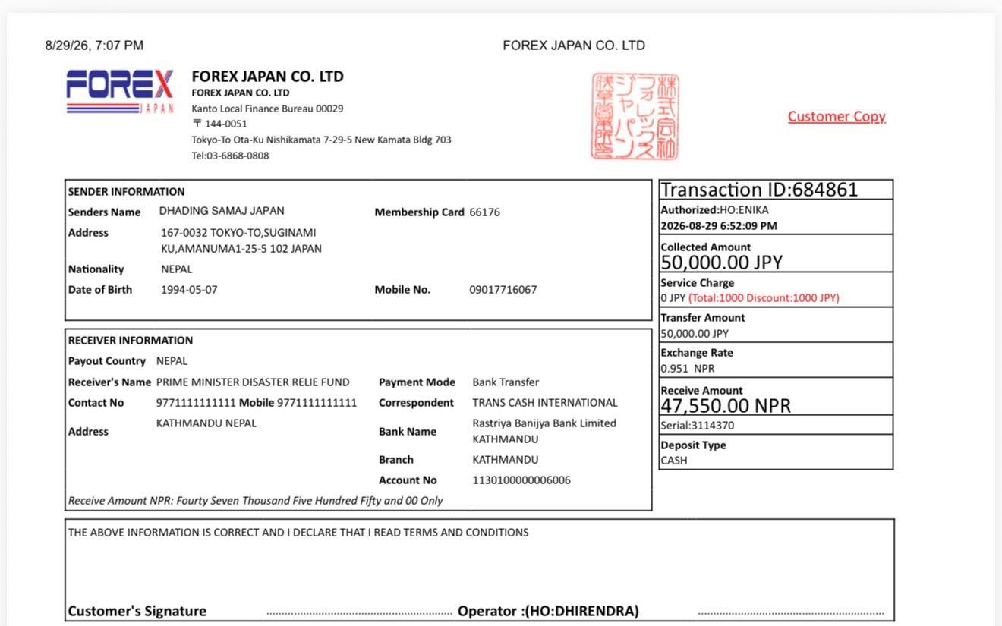Click the Account No 1130100000006006
This screenshot has height=626, width=1002.
(x=521, y=480)
